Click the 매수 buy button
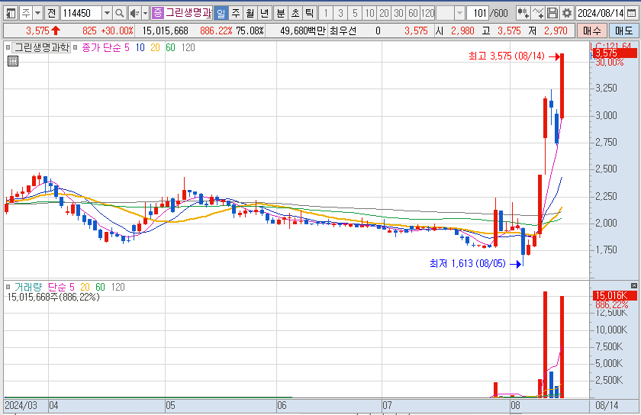 tap(591, 31)
